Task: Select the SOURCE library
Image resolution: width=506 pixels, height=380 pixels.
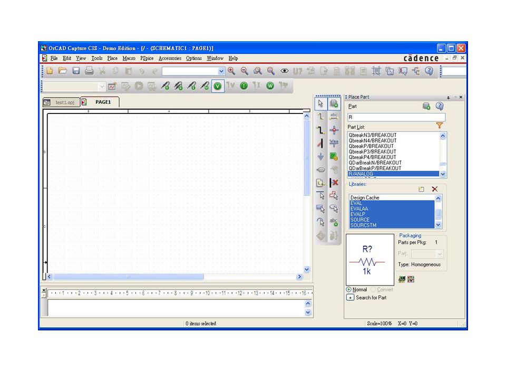Action: (392, 220)
